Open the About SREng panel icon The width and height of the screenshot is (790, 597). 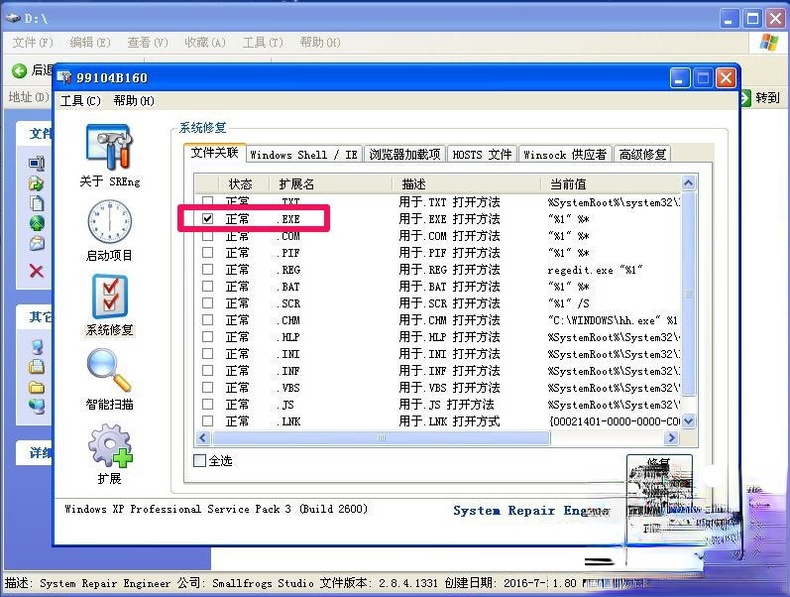point(109,147)
